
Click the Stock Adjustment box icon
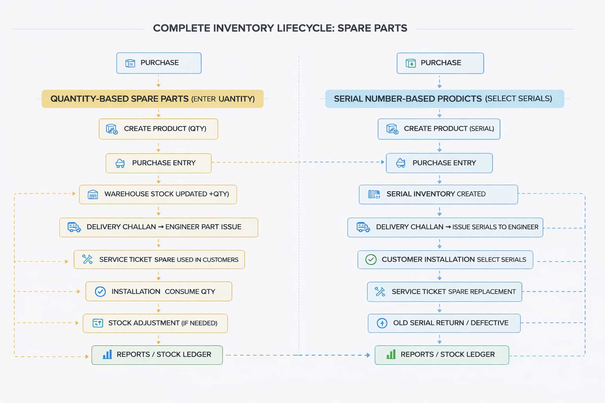tap(97, 323)
